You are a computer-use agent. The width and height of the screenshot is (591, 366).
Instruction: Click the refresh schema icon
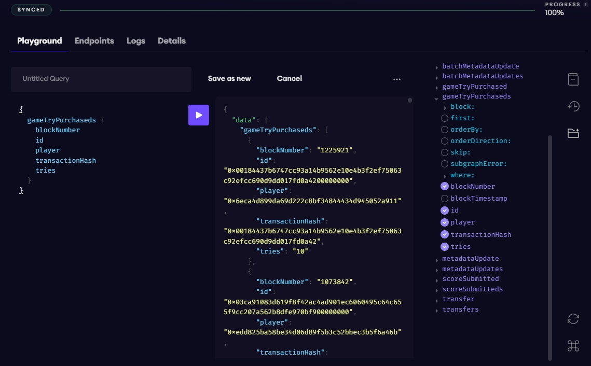[573, 319]
